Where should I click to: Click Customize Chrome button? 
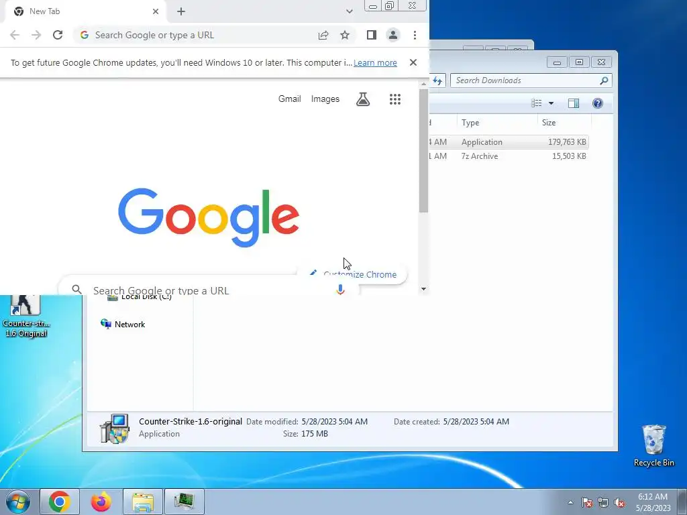pos(352,274)
